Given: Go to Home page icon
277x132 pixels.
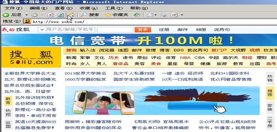Looking at the screenshot, I should pos(71,15).
